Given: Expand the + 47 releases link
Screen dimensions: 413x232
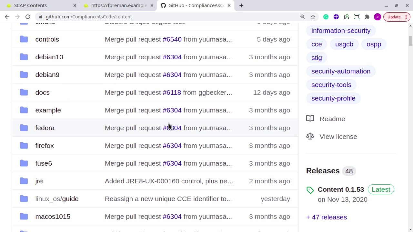Looking at the screenshot, I should coord(327,217).
